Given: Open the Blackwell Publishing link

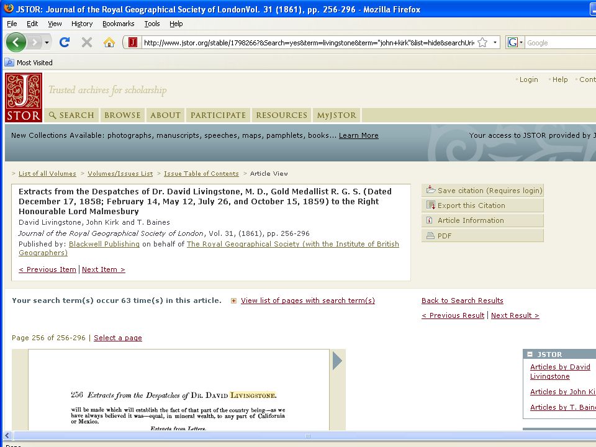Looking at the screenshot, I should [104, 244].
